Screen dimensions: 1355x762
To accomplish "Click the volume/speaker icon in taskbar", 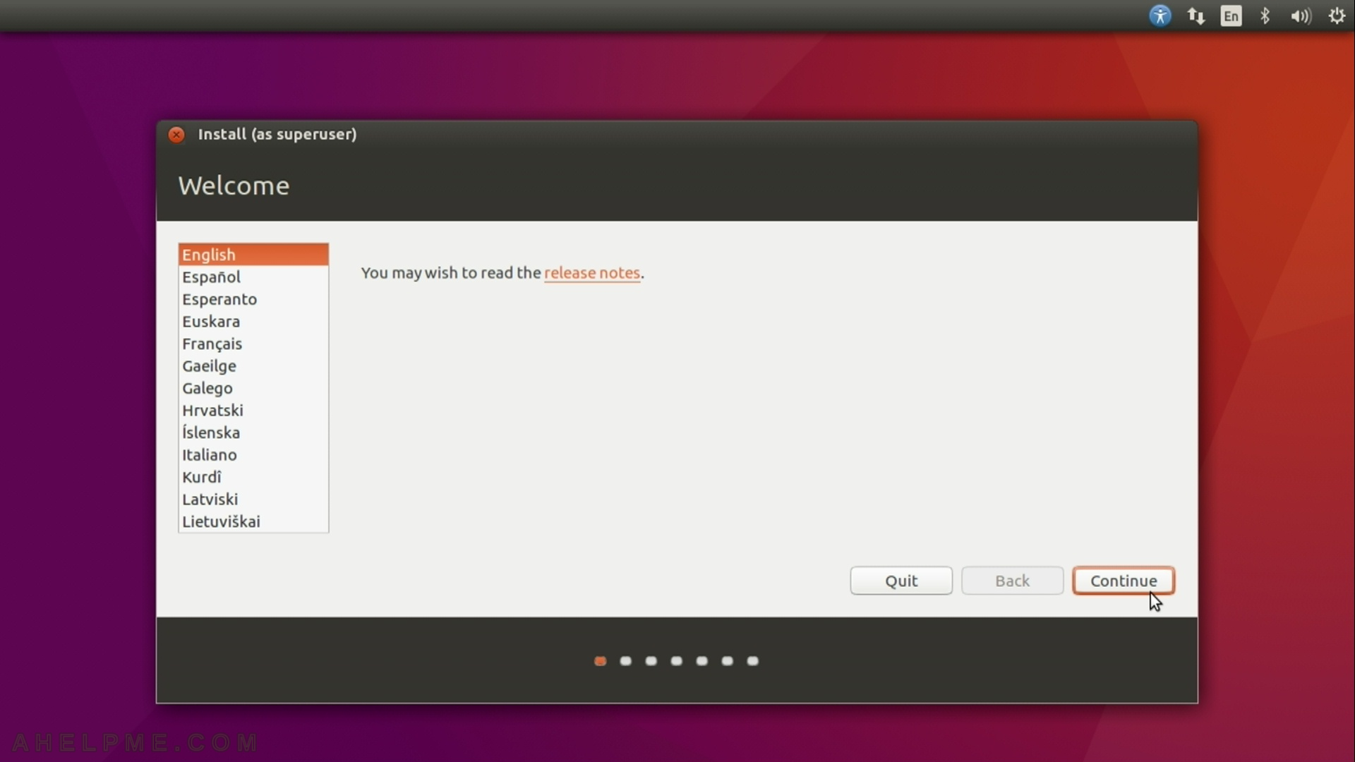I will point(1300,16).
